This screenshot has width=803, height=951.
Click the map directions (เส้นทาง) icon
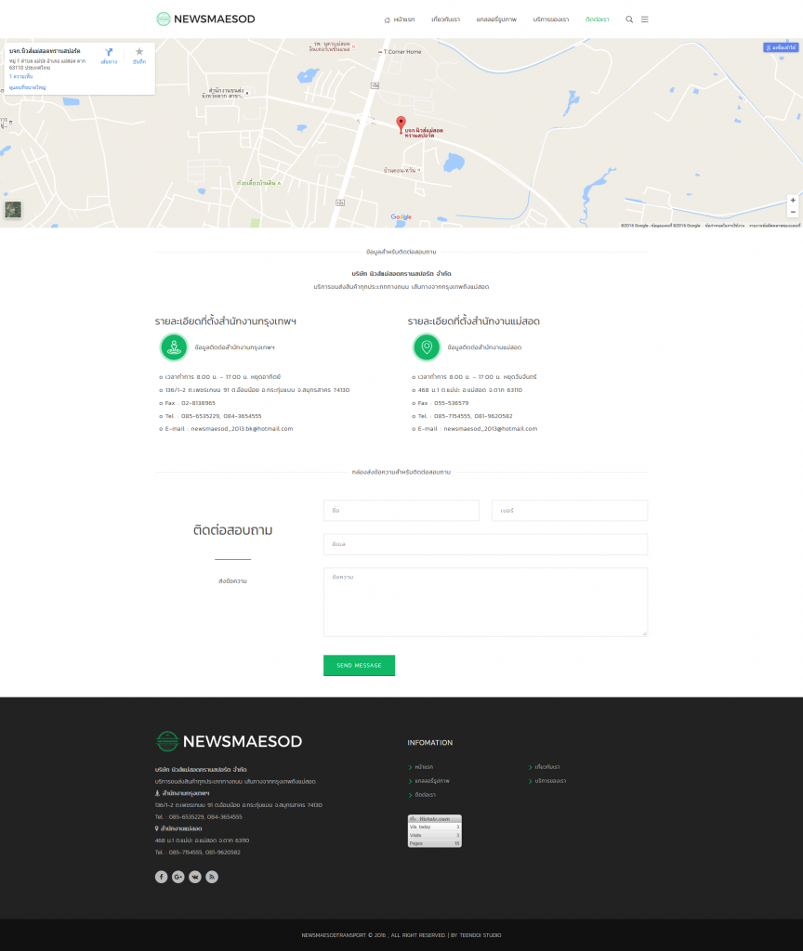pyautogui.click(x=109, y=55)
